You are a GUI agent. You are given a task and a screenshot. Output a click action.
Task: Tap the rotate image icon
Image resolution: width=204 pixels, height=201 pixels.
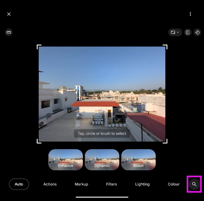tap(197, 32)
